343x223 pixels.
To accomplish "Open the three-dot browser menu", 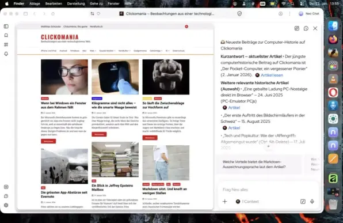I will tap(289, 14).
